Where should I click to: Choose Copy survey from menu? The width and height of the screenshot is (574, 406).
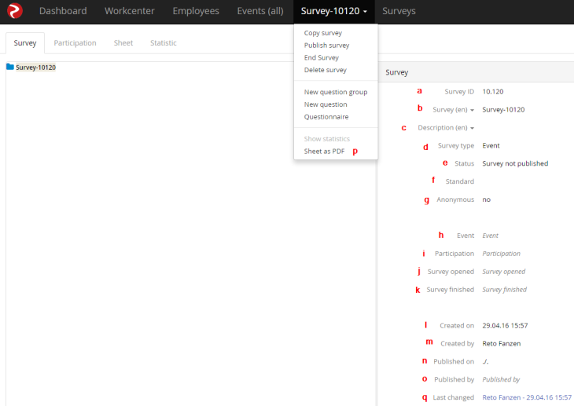tap(323, 33)
